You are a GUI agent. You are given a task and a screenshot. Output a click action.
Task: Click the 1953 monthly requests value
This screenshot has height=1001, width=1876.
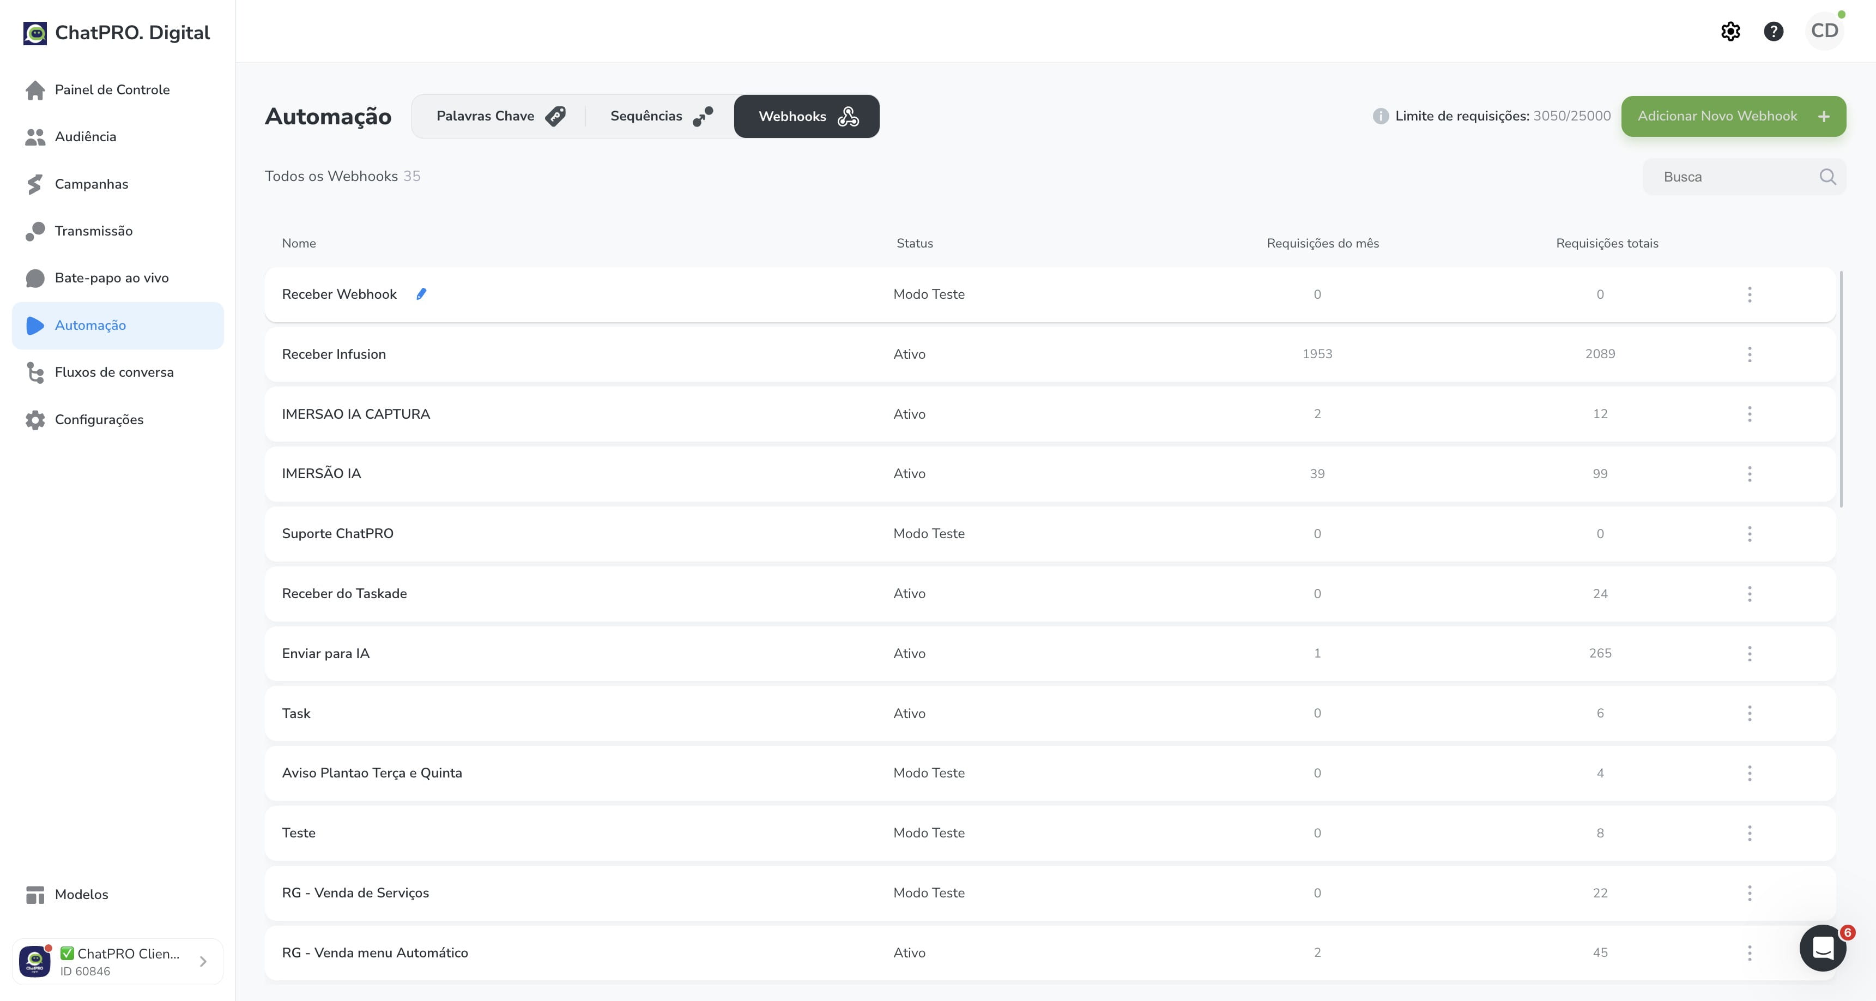click(x=1317, y=354)
